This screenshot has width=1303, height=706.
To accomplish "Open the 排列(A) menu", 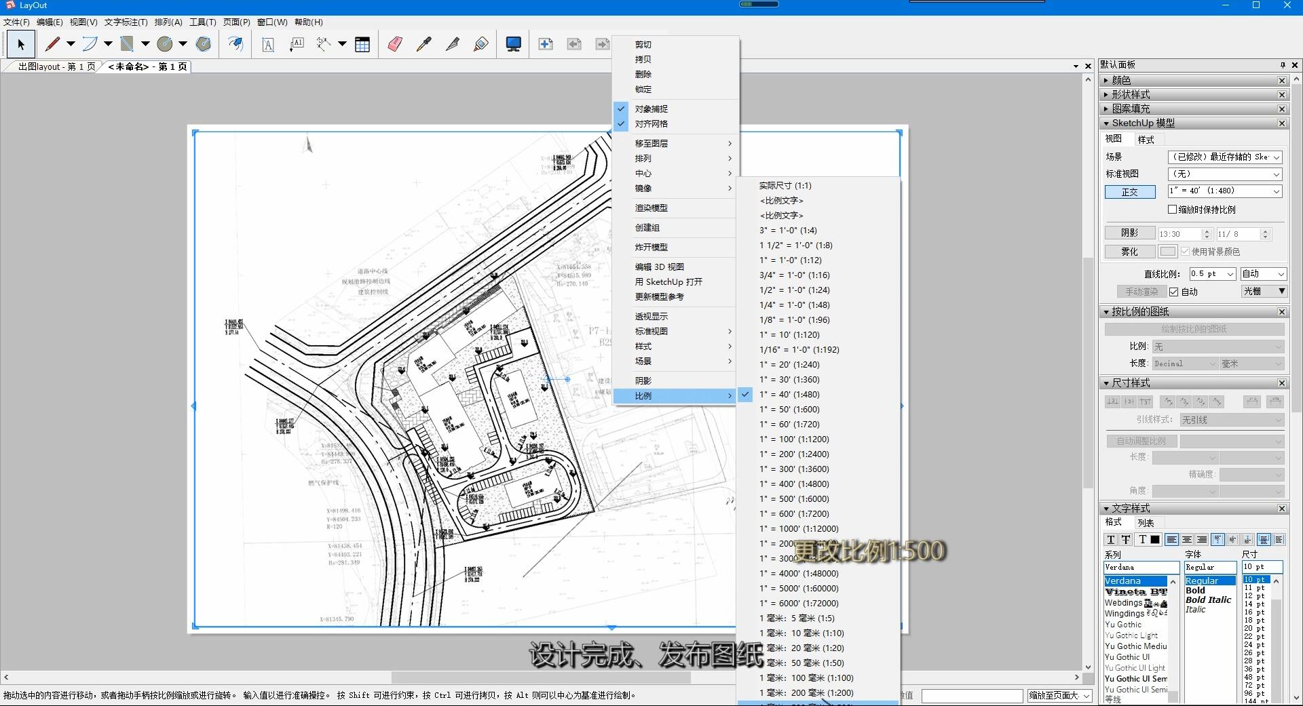I will pyautogui.click(x=168, y=22).
